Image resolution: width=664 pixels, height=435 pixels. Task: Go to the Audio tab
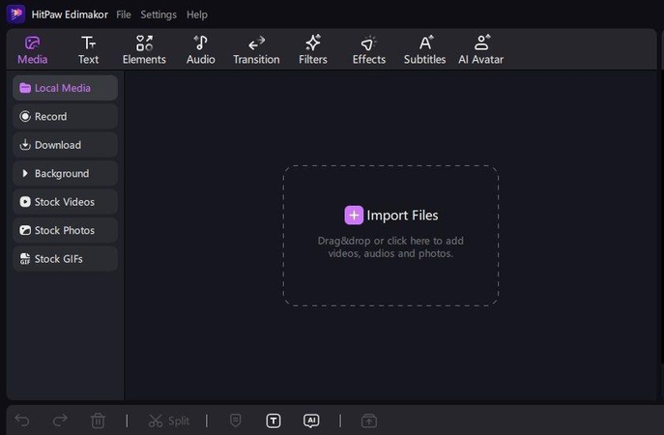pyautogui.click(x=201, y=50)
